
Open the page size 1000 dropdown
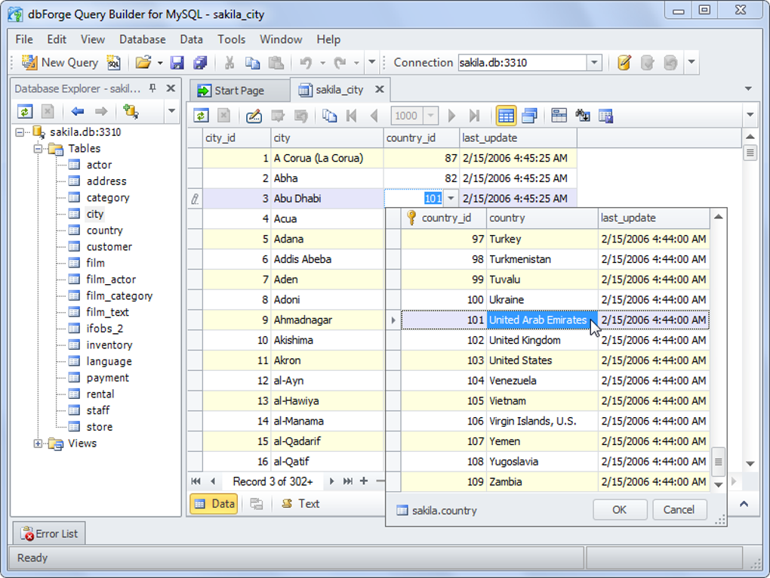coord(430,116)
